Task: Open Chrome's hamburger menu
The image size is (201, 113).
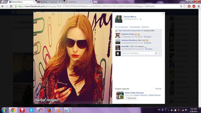Action: pos(199,6)
